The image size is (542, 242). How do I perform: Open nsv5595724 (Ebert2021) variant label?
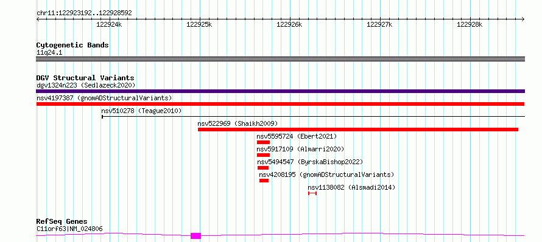[x=297, y=136]
